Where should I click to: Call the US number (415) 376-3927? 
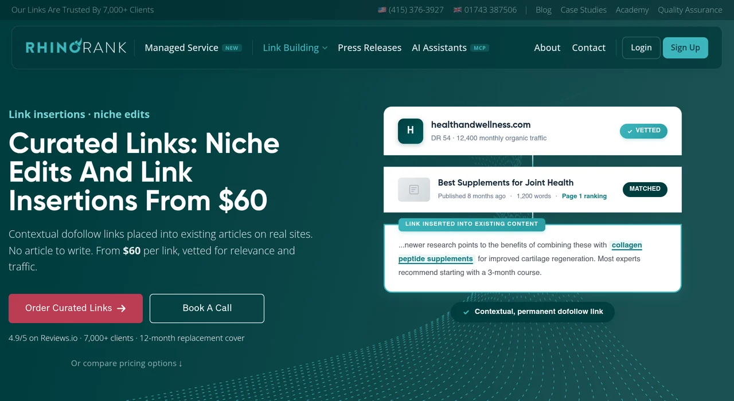[x=416, y=10]
